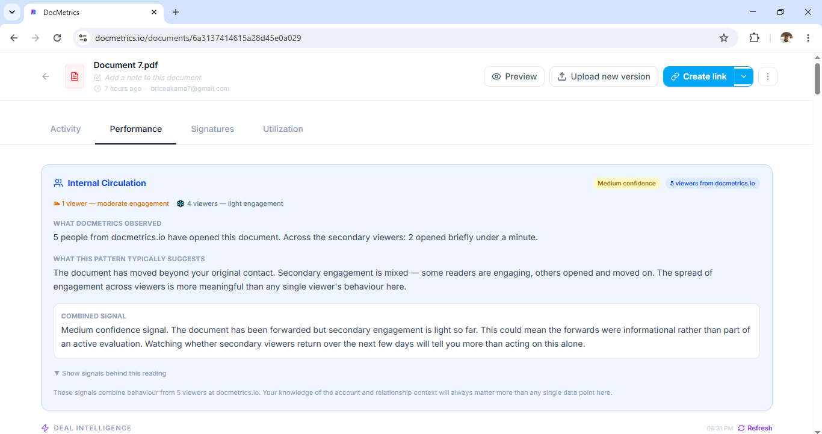Open Chrome's three-dot menu
The width and height of the screenshot is (822, 434).
tap(808, 38)
